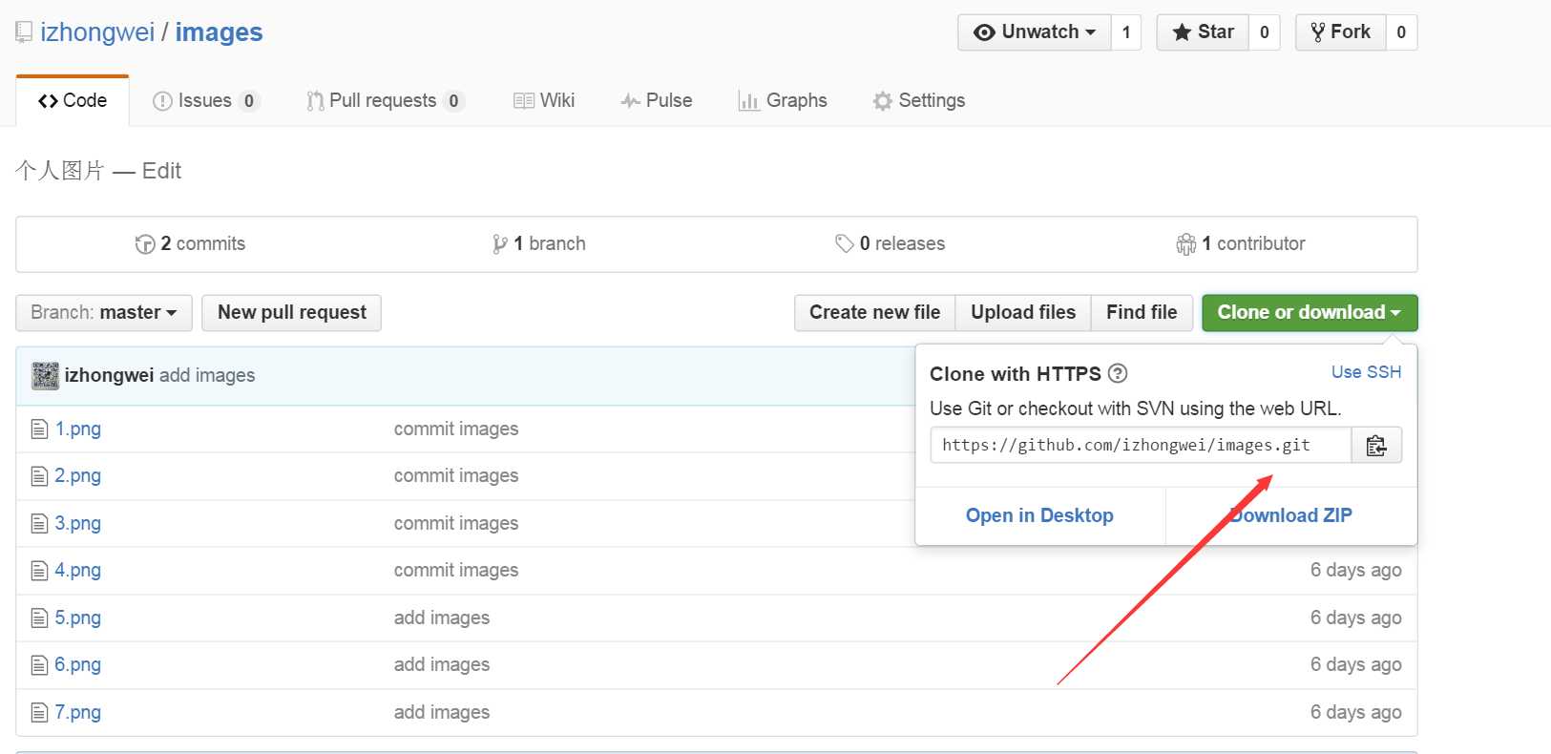Screen dimensions: 1551x754
Task: View the 2 commits history
Action: point(190,244)
